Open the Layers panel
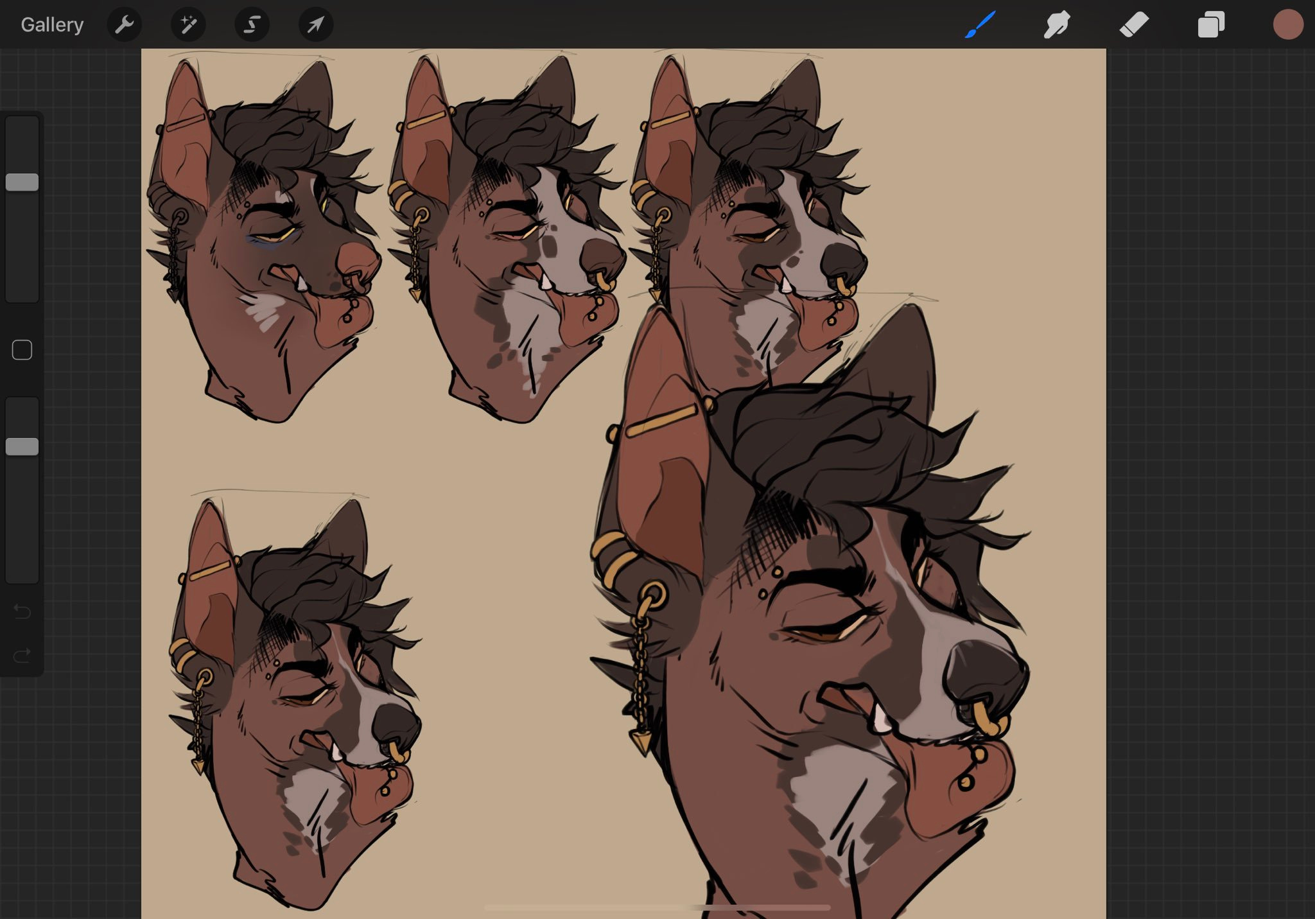The image size is (1315, 919). coord(1211,25)
